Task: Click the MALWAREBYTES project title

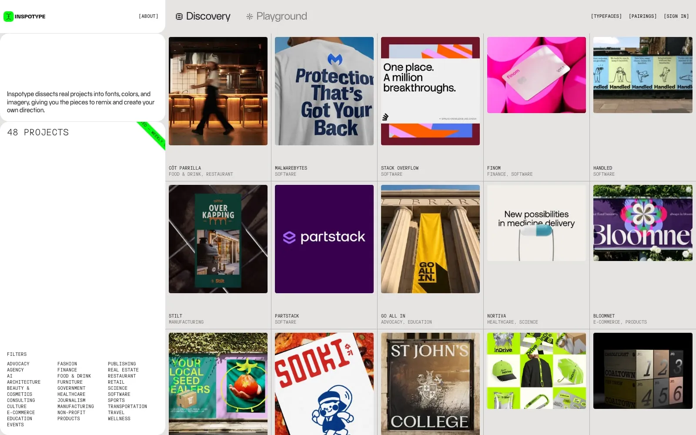Action: [x=291, y=168]
